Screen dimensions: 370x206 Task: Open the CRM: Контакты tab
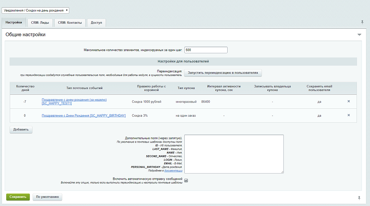tap(70, 23)
